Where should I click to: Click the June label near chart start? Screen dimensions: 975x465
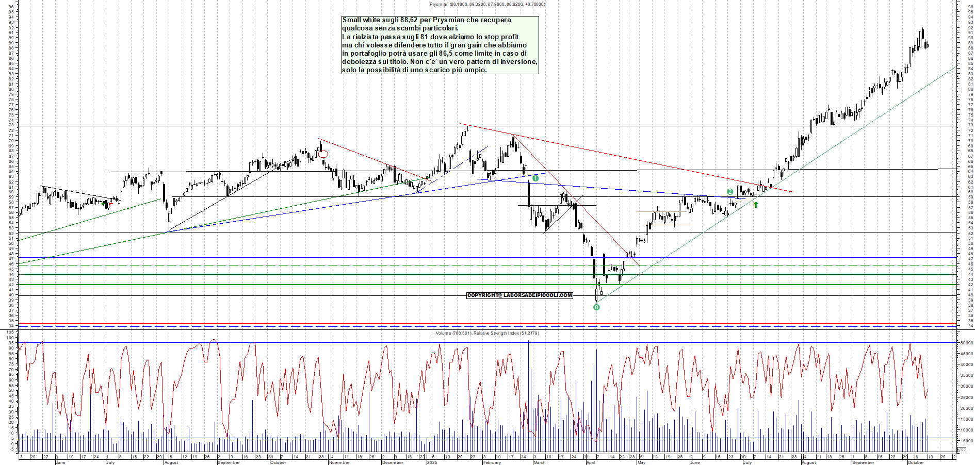(60, 462)
